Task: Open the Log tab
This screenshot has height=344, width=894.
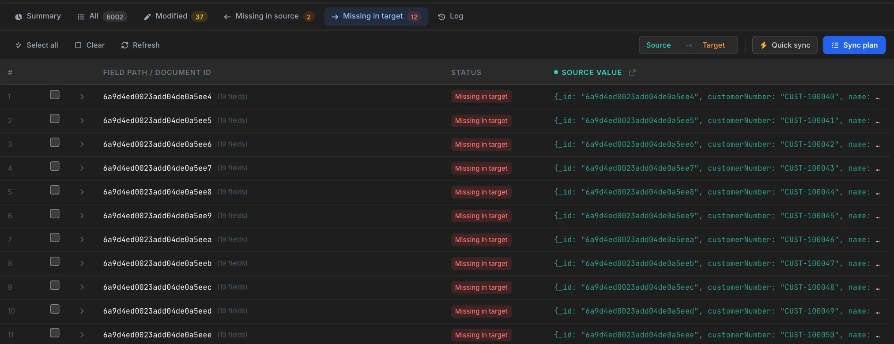Action: click(x=450, y=16)
